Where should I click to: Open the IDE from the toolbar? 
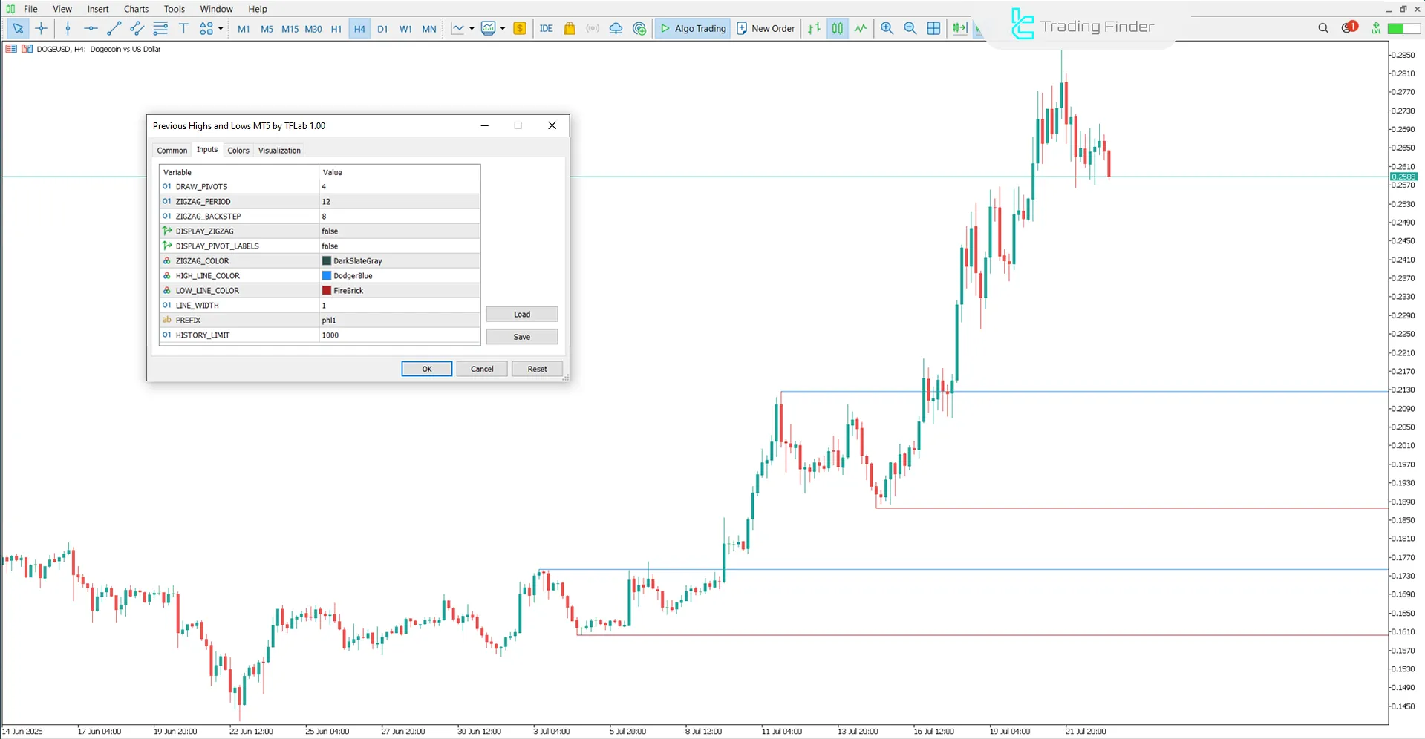click(547, 28)
